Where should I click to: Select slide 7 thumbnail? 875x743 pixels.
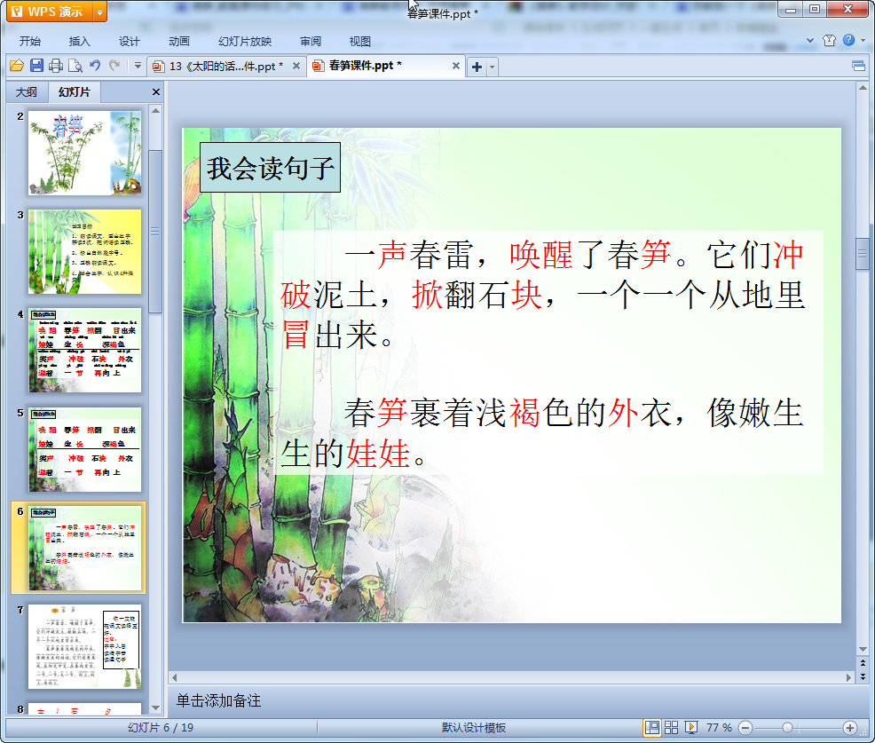pos(85,647)
